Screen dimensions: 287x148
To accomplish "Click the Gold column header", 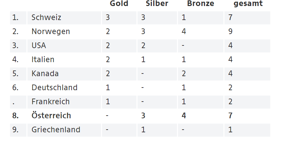I will (x=119, y=4).
